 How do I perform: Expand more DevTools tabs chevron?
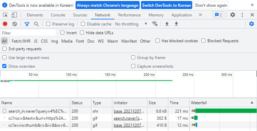point(200,15)
